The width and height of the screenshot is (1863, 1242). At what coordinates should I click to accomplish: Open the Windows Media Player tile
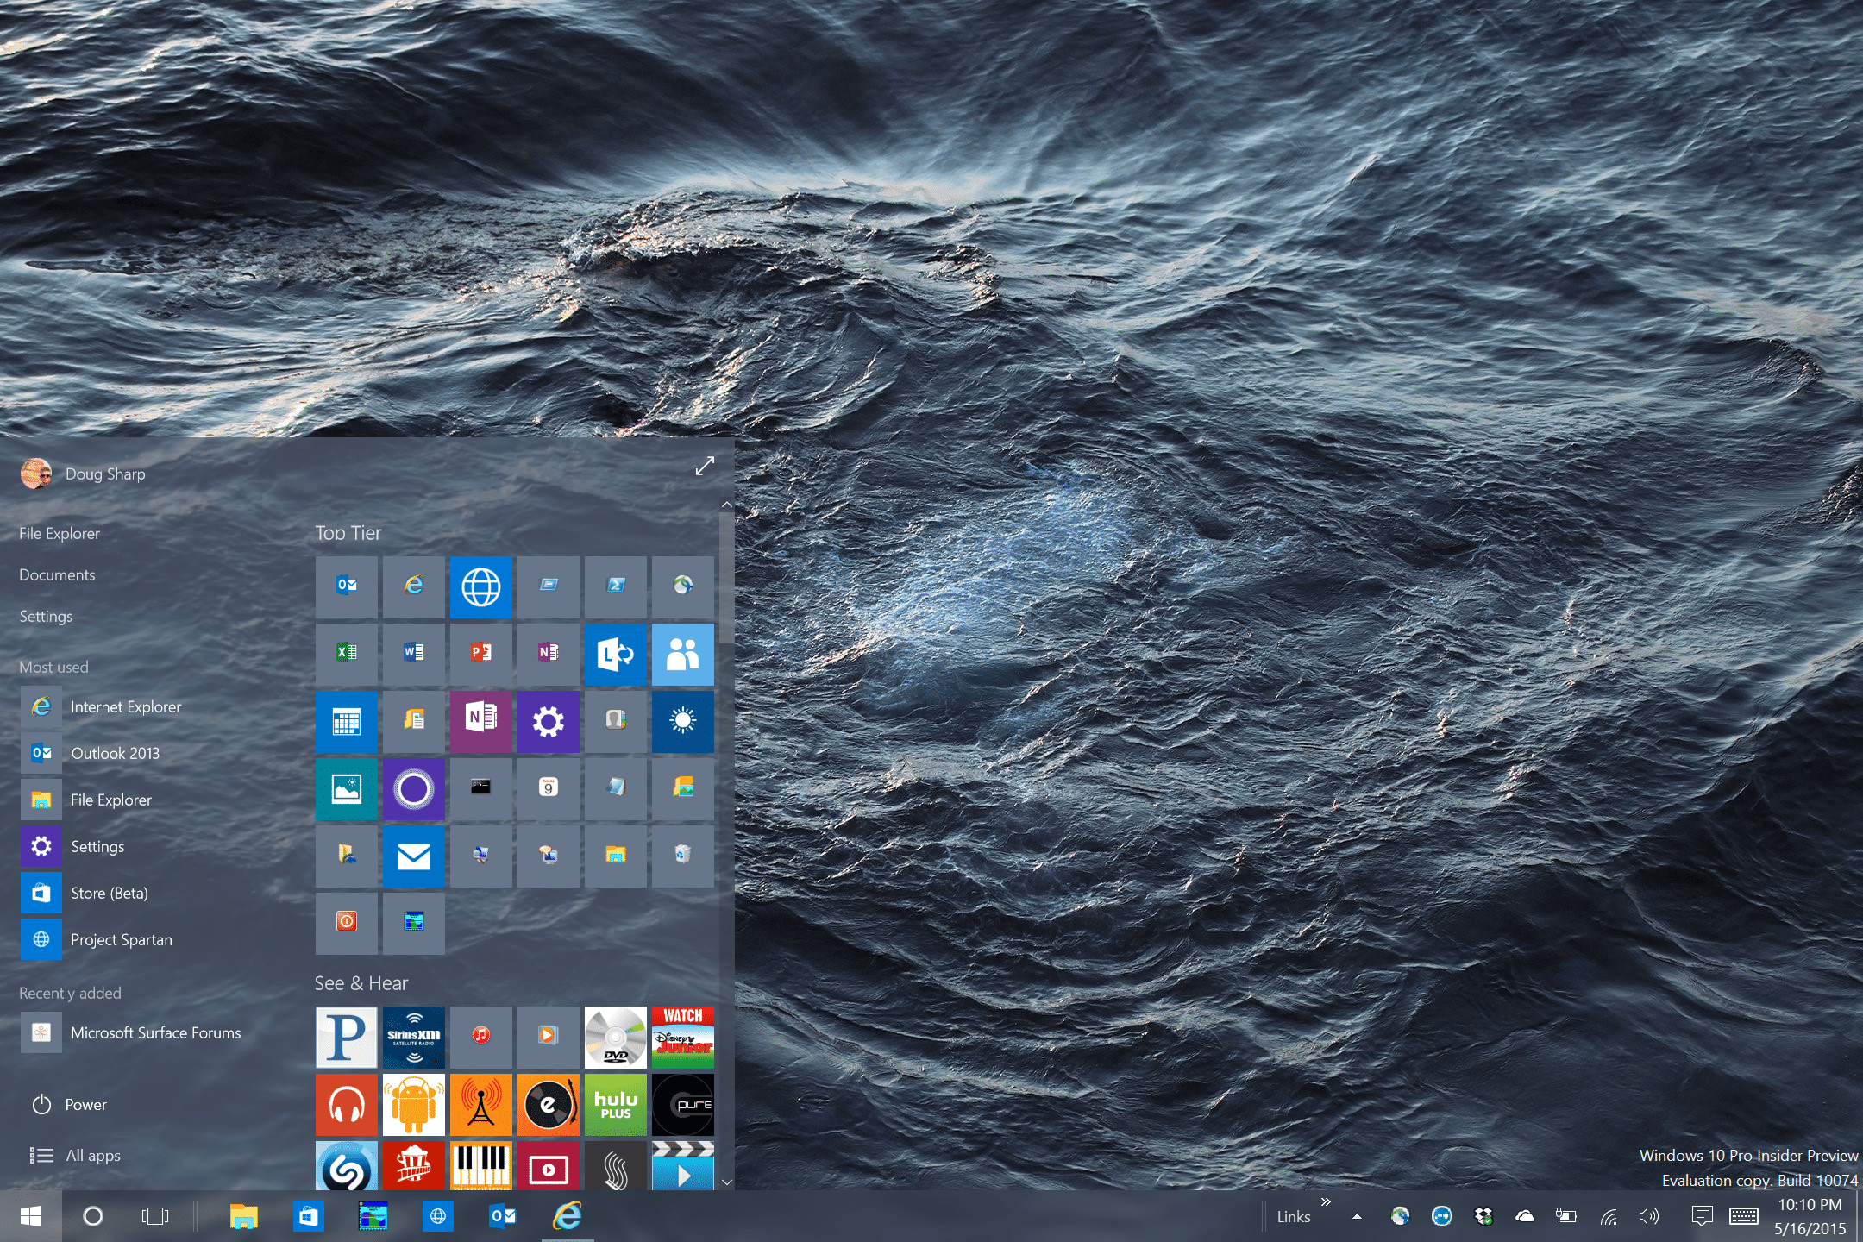tap(549, 1037)
